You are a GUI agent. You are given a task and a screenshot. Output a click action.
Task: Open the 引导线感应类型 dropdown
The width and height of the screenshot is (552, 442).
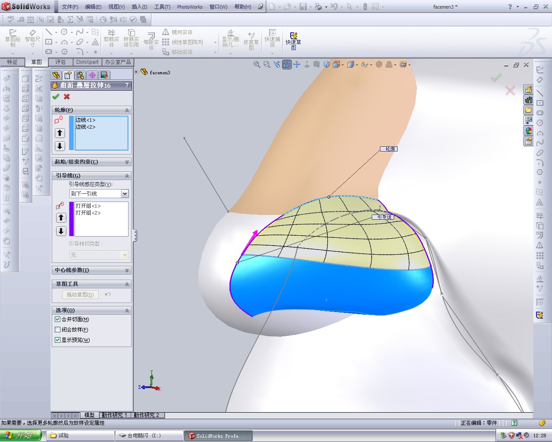125,194
